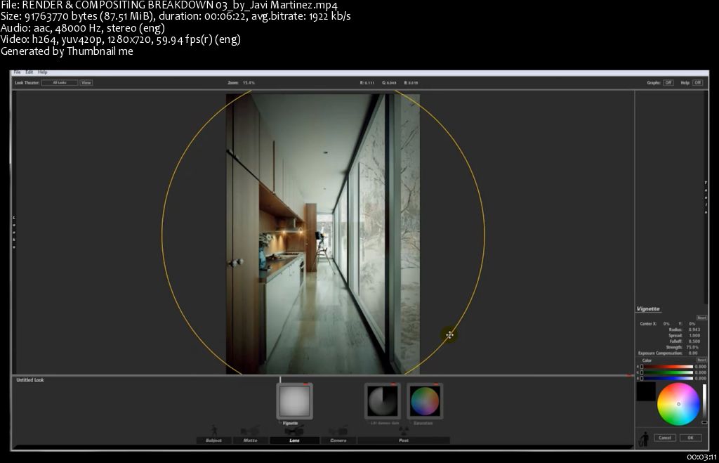Viewport: 719px width, 463px height.
Task: Switch to the Post tab
Action: pyautogui.click(x=404, y=440)
